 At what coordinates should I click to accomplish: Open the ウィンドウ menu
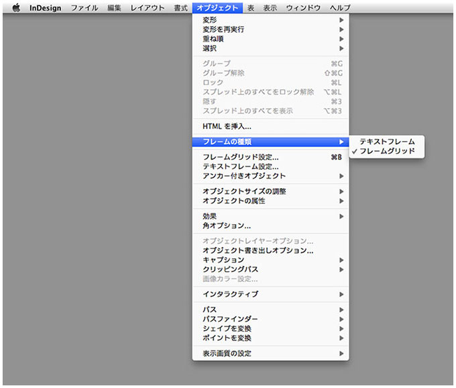coord(303,8)
